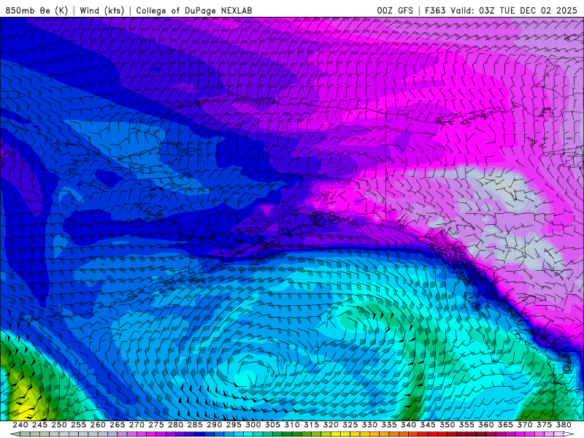Click the 370 value on the color scale
This screenshot has width=584, height=438.
tap(525, 425)
